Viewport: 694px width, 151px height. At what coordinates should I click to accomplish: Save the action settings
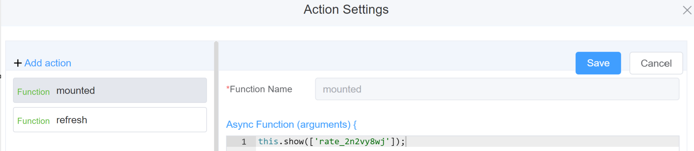click(x=598, y=63)
